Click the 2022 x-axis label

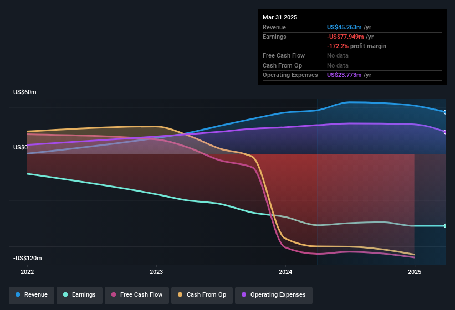pos(27,272)
